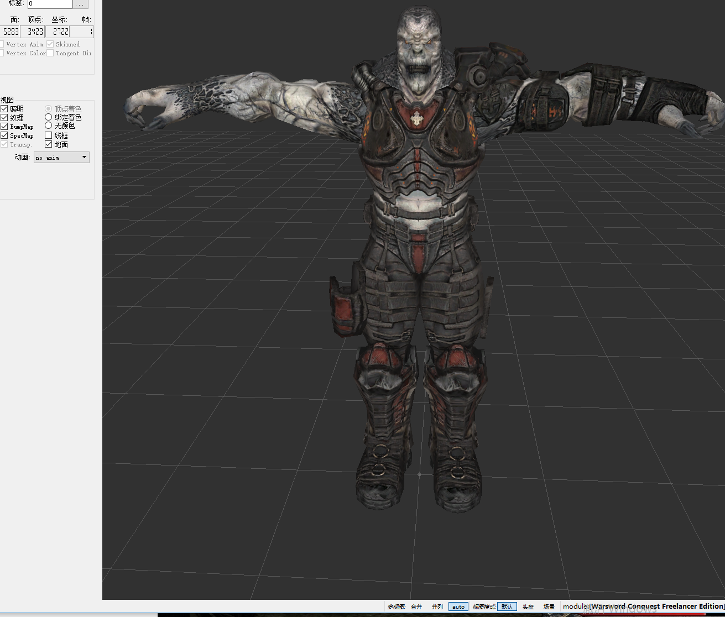Click the 坐标 positions count value 2722
This screenshot has height=617, width=725.
tap(58, 32)
